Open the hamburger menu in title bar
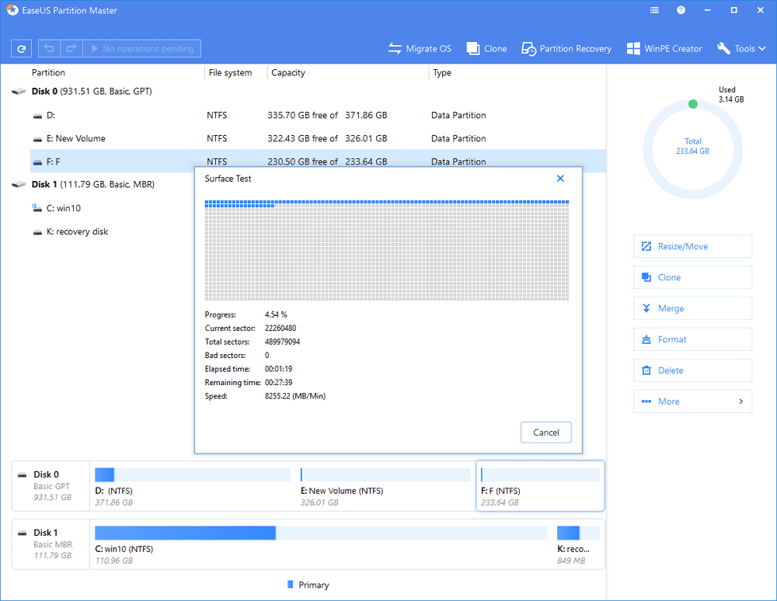This screenshot has width=777, height=601. click(x=655, y=11)
